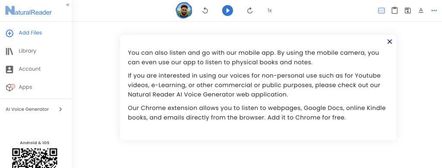Change the 1x playback speed
The width and height of the screenshot is (442, 168).
pos(269,10)
